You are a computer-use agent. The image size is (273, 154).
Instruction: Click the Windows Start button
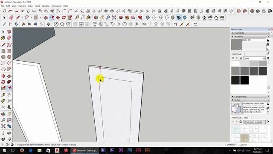coord(4,150)
